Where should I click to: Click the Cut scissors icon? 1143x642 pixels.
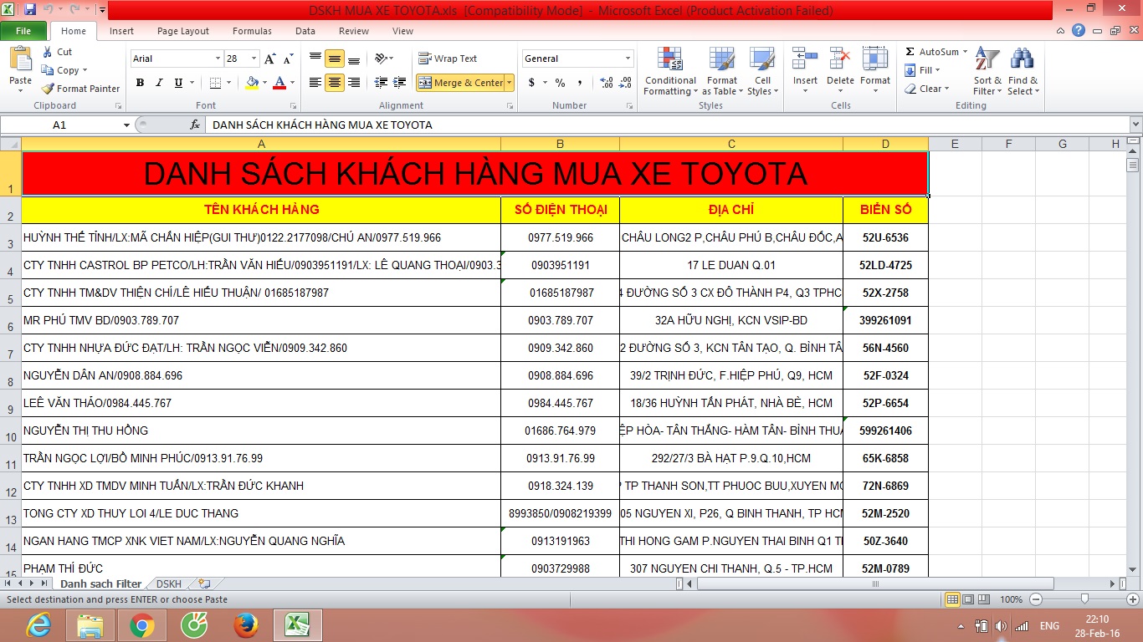tap(48, 52)
